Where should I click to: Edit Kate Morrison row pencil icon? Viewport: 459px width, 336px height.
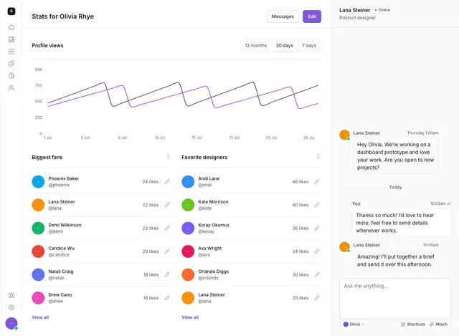pyautogui.click(x=317, y=205)
